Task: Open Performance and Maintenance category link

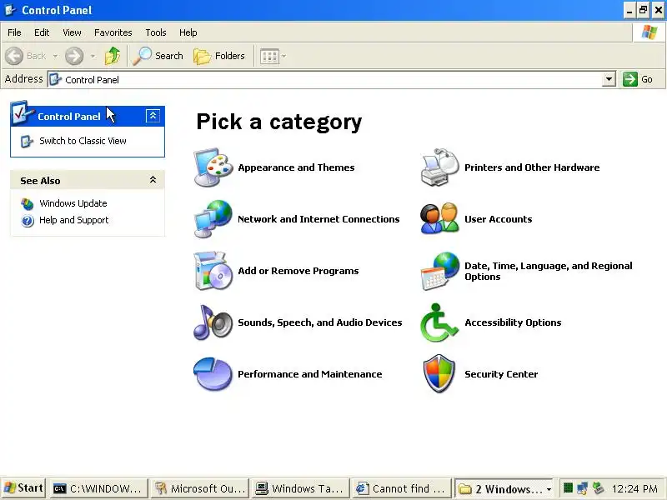Action: pos(309,374)
